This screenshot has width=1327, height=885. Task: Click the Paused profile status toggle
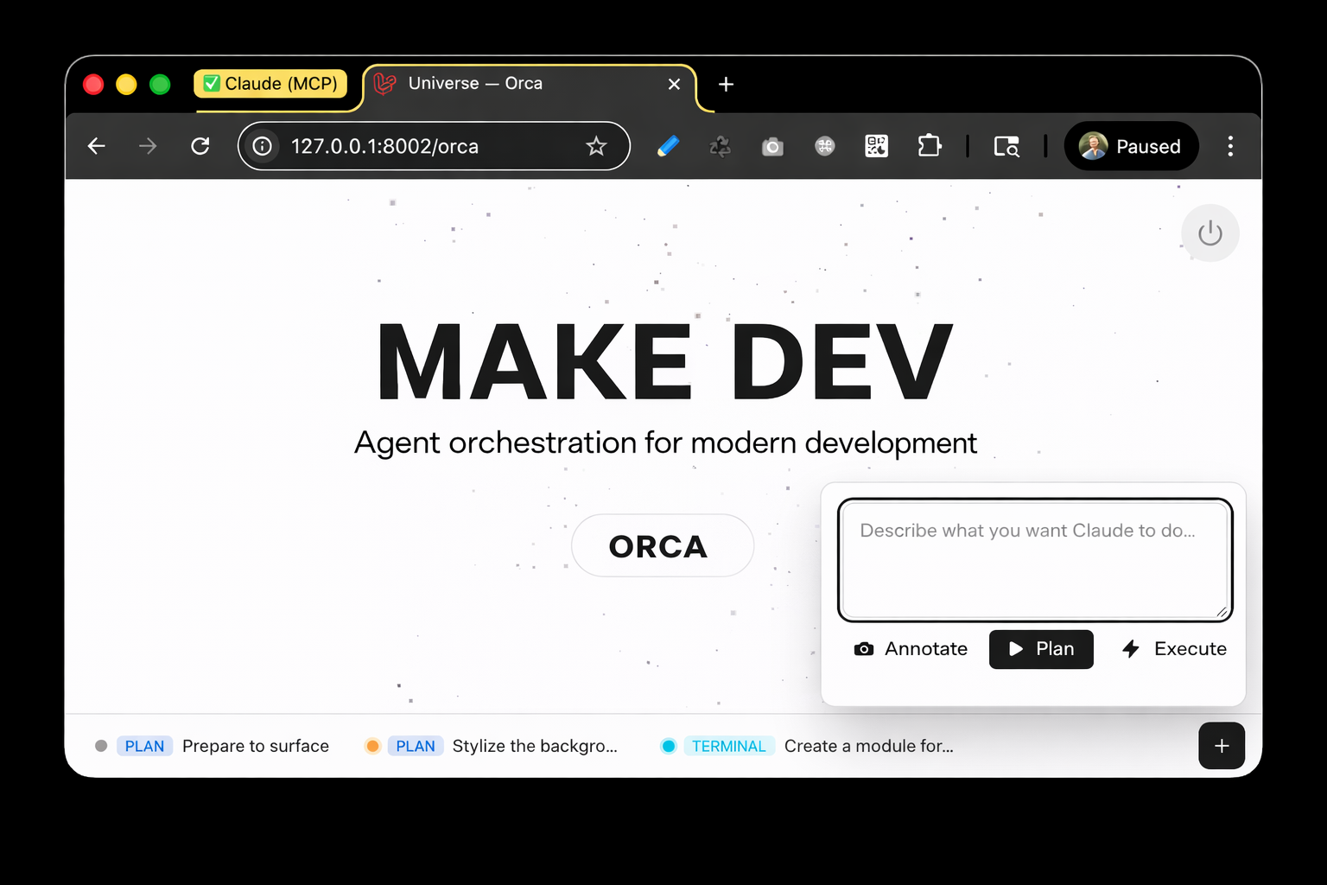coord(1132,146)
